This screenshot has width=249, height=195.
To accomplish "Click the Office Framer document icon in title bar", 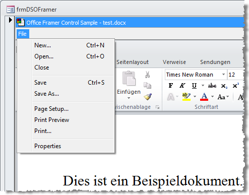I will (21, 22).
